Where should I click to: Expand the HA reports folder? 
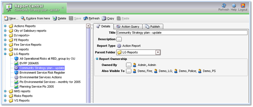(x=5, y=49)
